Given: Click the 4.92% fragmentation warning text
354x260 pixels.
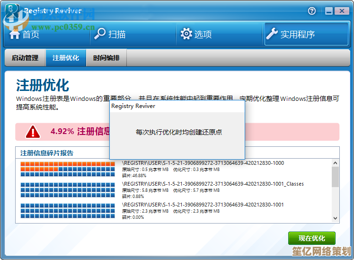Looking at the screenshot, I should [x=80, y=131].
